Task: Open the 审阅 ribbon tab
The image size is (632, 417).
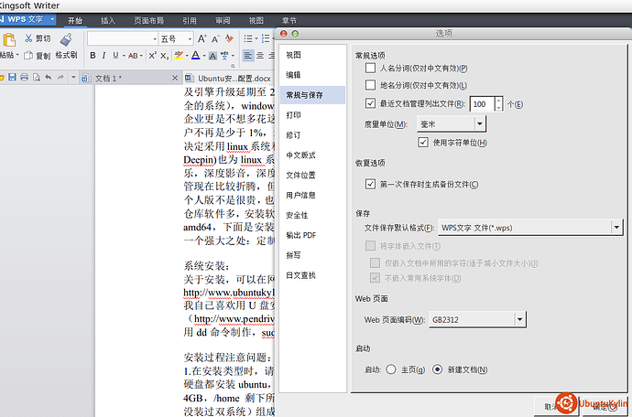Action: coord(223,20)
